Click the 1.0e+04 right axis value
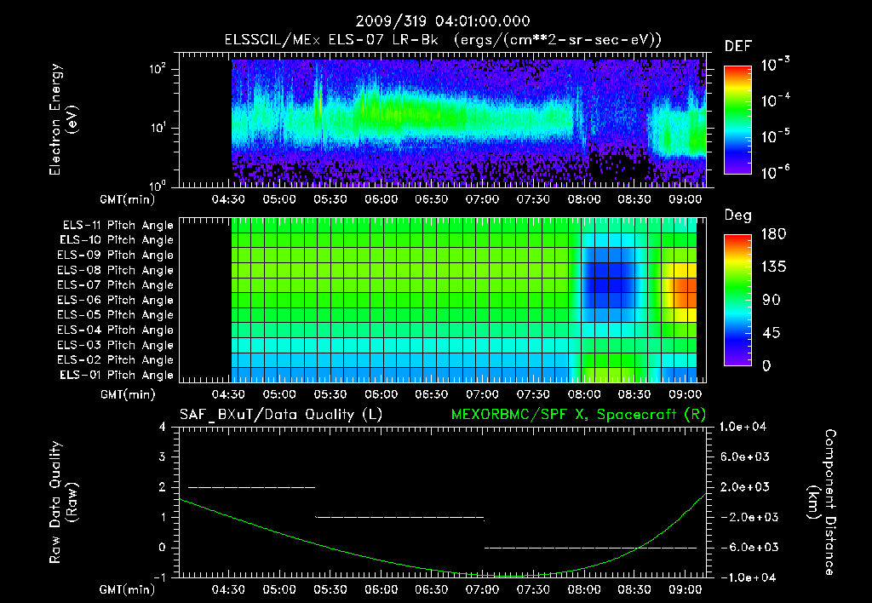Viewport: 872px width, 603px height. point(743,427)
